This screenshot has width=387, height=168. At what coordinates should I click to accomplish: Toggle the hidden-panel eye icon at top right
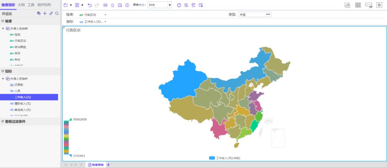click(369, 5)
